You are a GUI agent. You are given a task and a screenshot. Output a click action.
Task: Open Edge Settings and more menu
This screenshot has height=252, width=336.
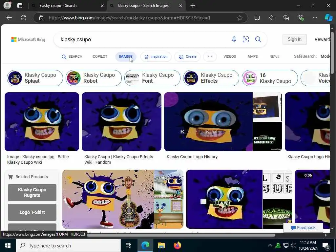click(315, 18)
